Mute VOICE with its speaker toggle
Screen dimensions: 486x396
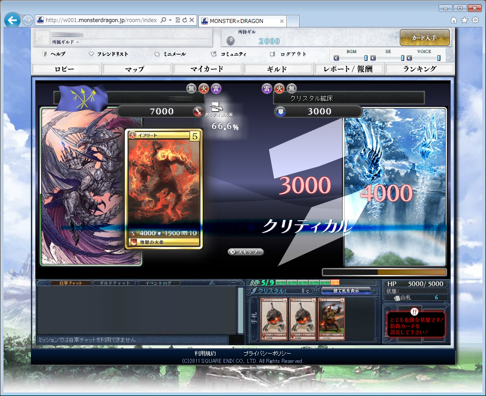(x=410, y=58)
